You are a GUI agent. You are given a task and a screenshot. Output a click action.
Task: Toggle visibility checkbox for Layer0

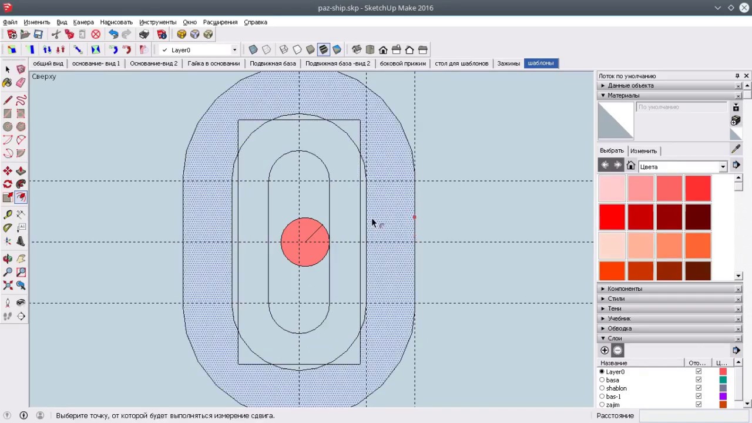(x=699, y=372)
